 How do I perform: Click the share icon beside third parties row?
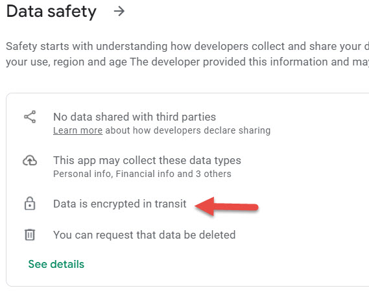(30, 117)
